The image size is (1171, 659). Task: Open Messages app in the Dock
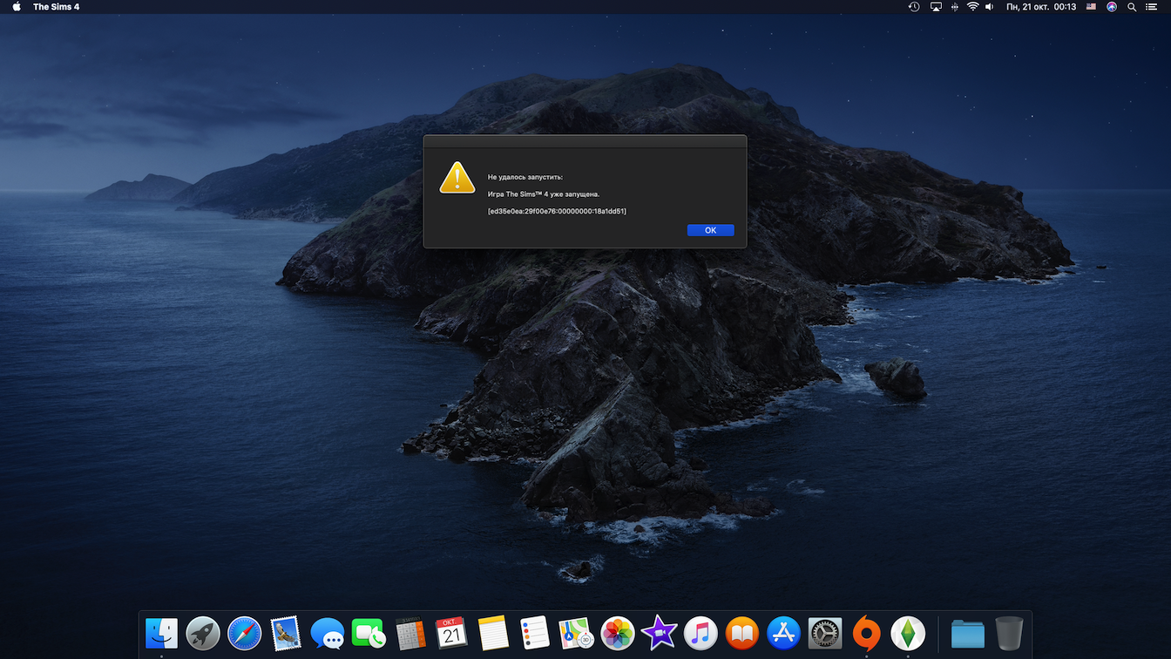coord(328,634)
